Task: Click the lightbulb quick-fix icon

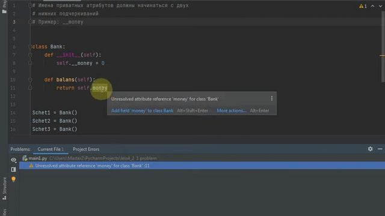Action: click(x=13, y=179)
